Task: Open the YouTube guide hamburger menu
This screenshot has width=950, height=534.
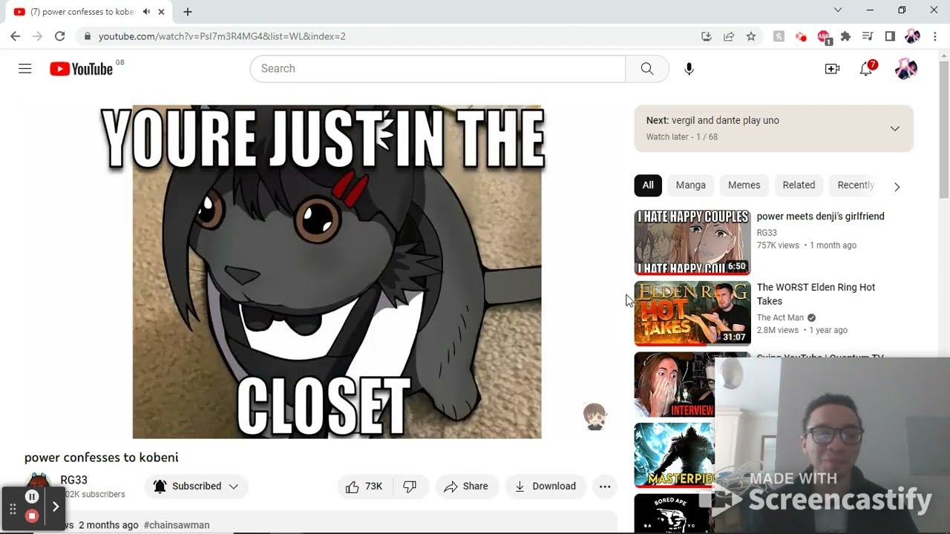Action: tap(25, 69)
